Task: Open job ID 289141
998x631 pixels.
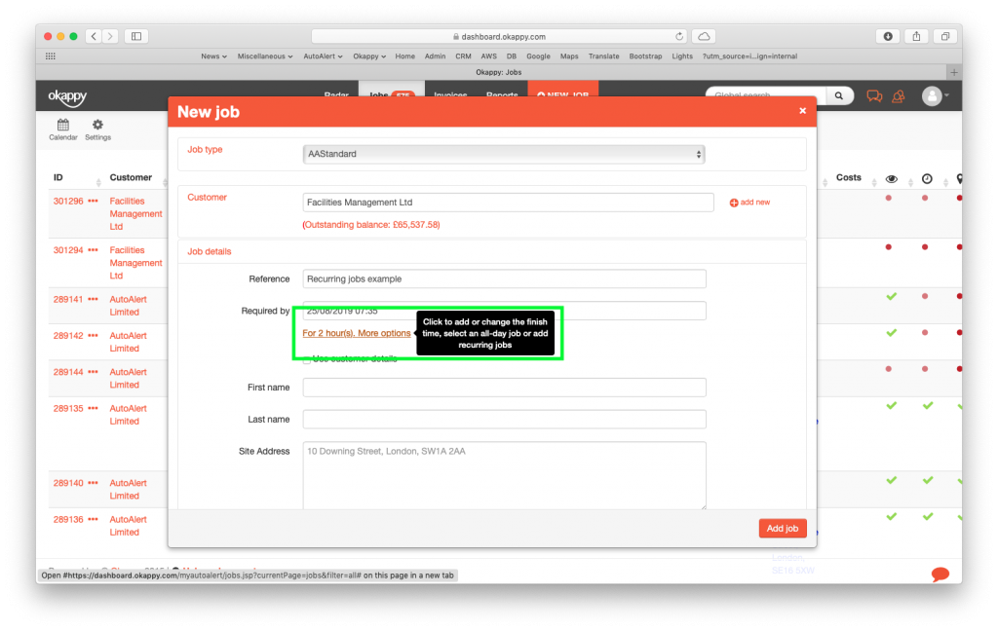Action: pos(68,299)
